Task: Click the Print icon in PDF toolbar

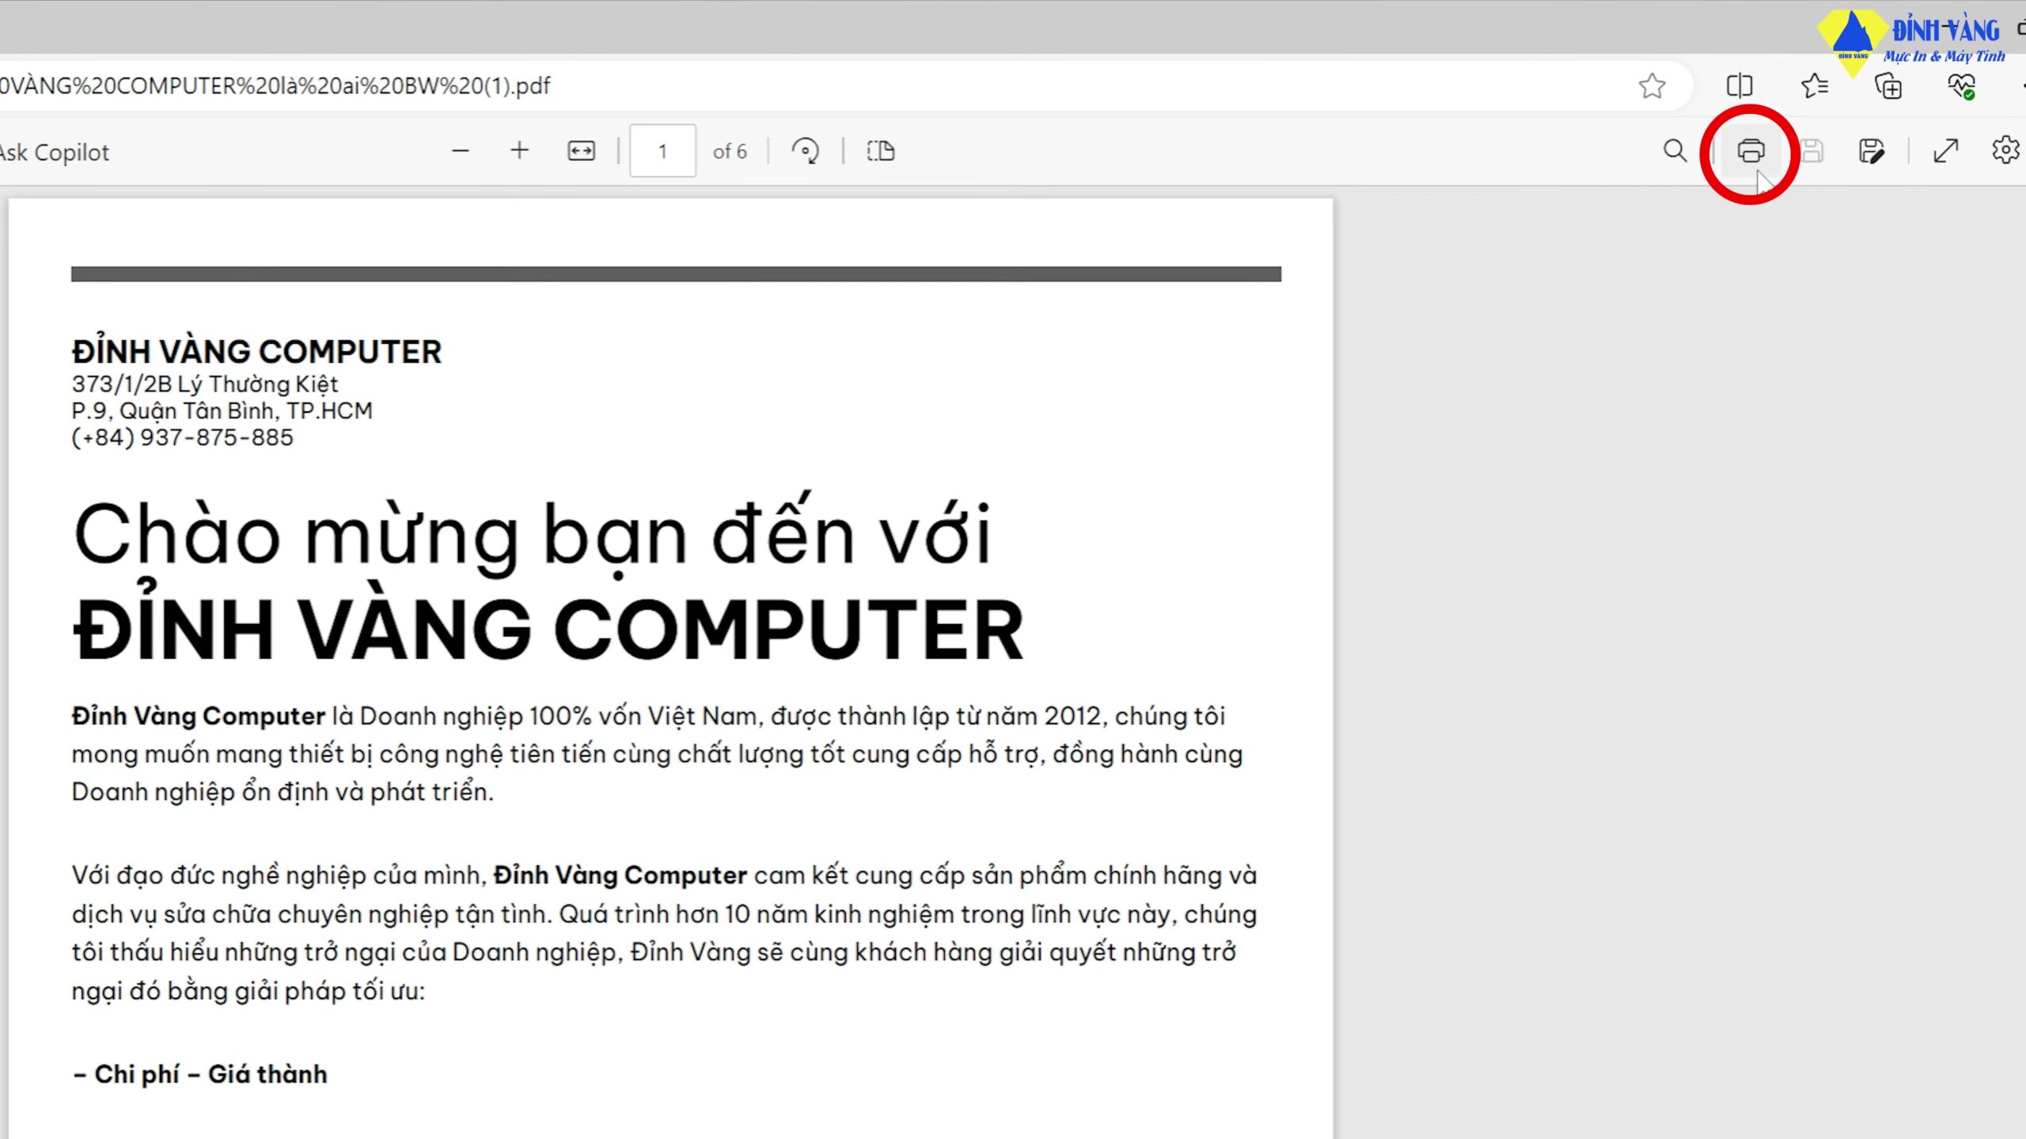Action: point(1751,150)
